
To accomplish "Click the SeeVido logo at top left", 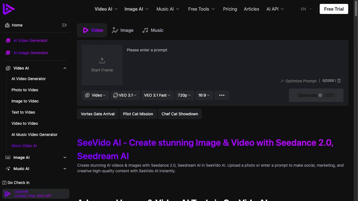I will [x=9, y=9].
